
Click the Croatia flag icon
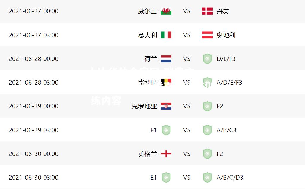point(166,106)
